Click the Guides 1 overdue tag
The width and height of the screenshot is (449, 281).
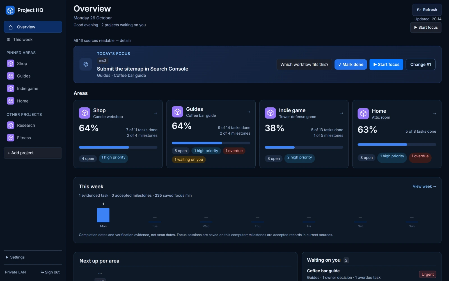[x=234, y=151]
